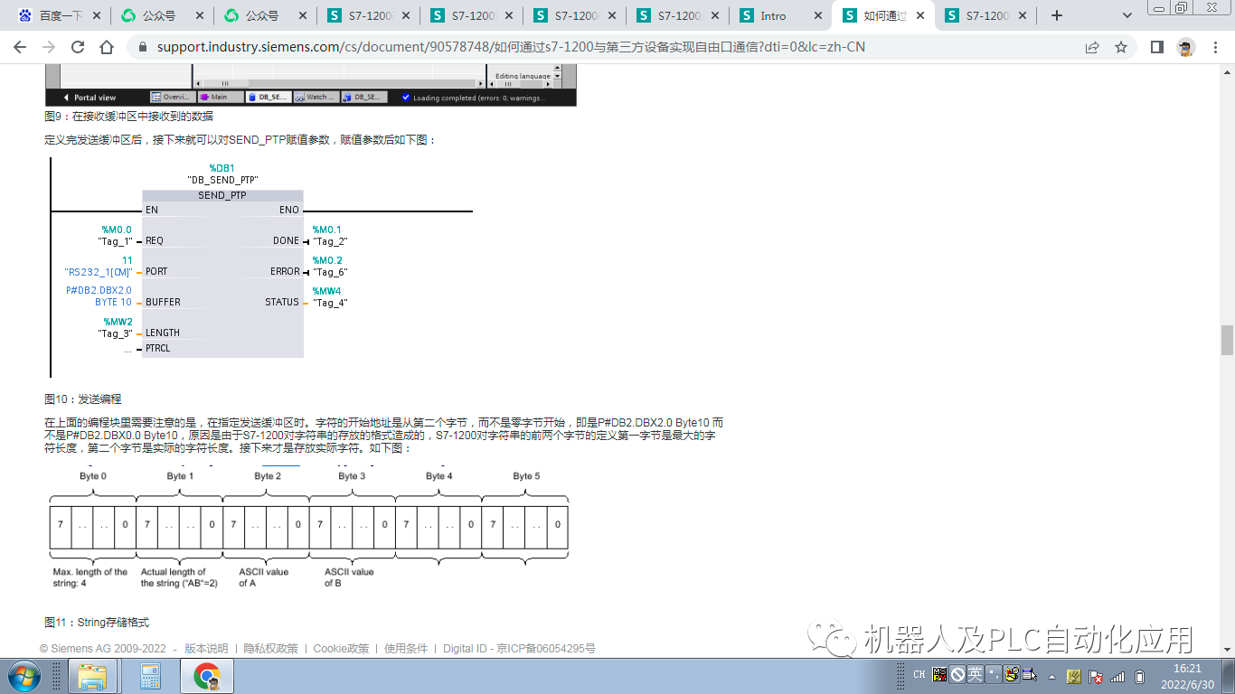Click the browser forward arrow
The height and width of the screenshot is (694, 1235).
pos(49,47)
